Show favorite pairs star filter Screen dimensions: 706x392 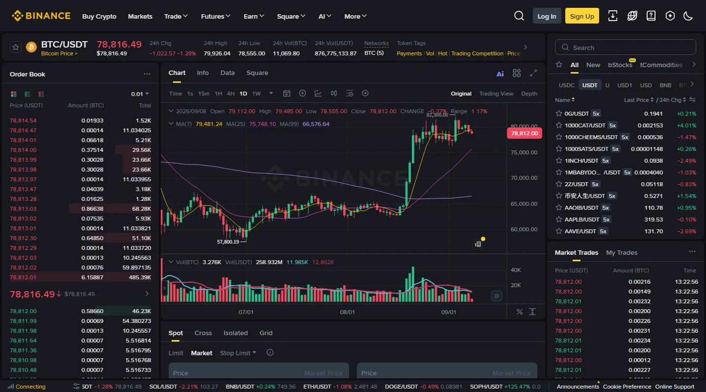coord(559,65)
